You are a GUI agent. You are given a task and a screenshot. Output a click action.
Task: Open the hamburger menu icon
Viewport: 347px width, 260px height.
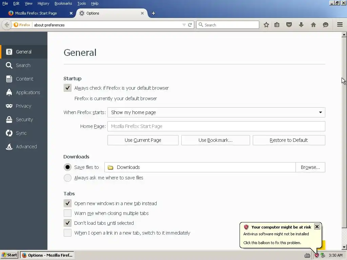[x=340, y=25]
